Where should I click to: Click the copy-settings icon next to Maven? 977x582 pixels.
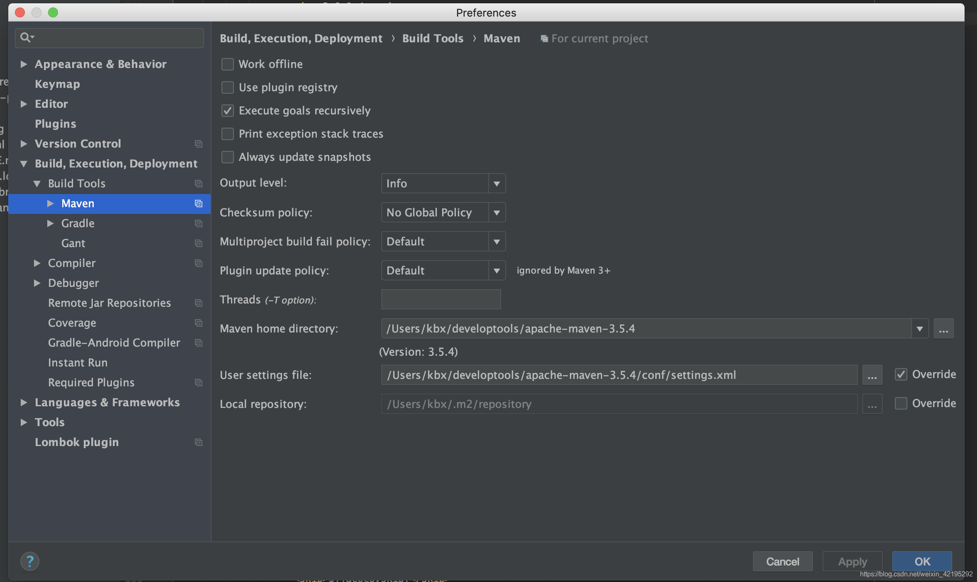[198, 204]
